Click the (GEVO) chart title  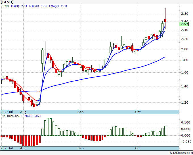[7, 2]
